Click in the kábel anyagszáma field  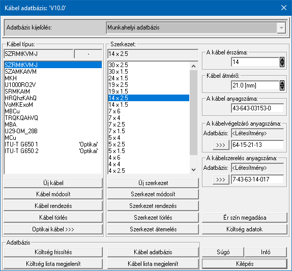point(257,108)
